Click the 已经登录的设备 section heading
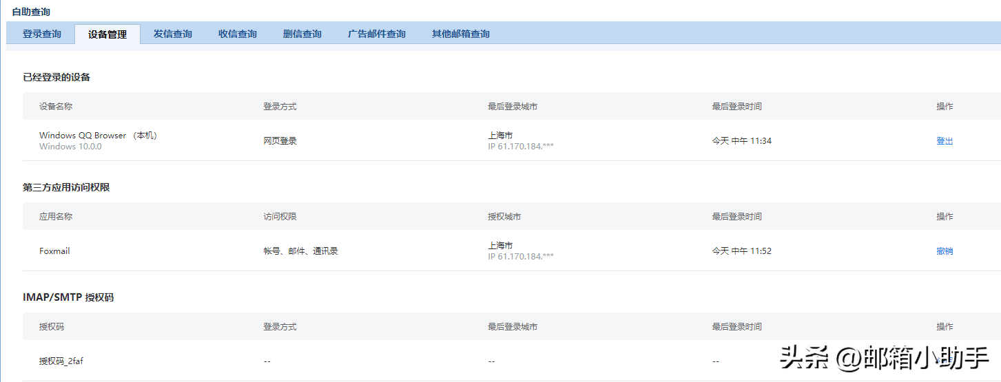1001x382 pixels. coord(56,77)
